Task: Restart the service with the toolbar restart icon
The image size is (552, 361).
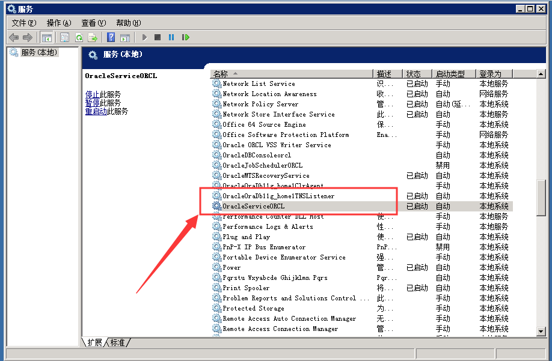Action: click(x=186, y=37)
